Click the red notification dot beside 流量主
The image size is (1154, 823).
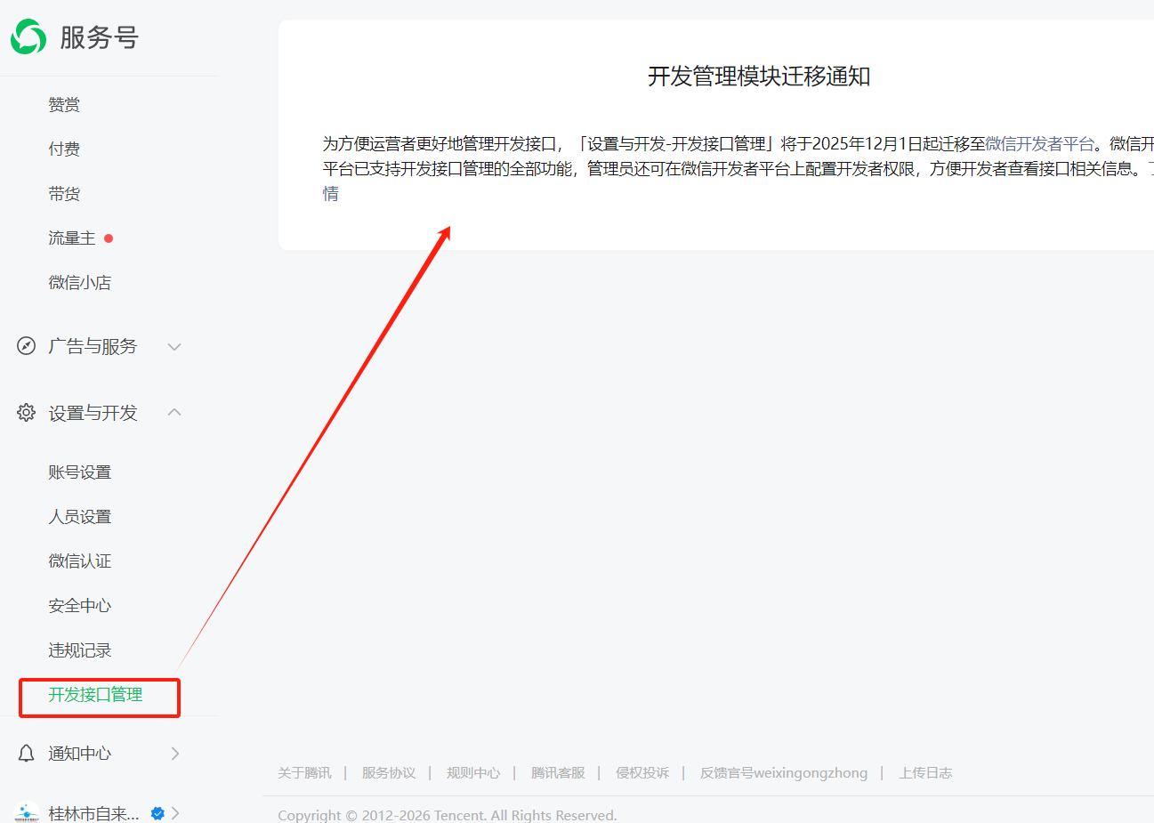tap(109, 238)
